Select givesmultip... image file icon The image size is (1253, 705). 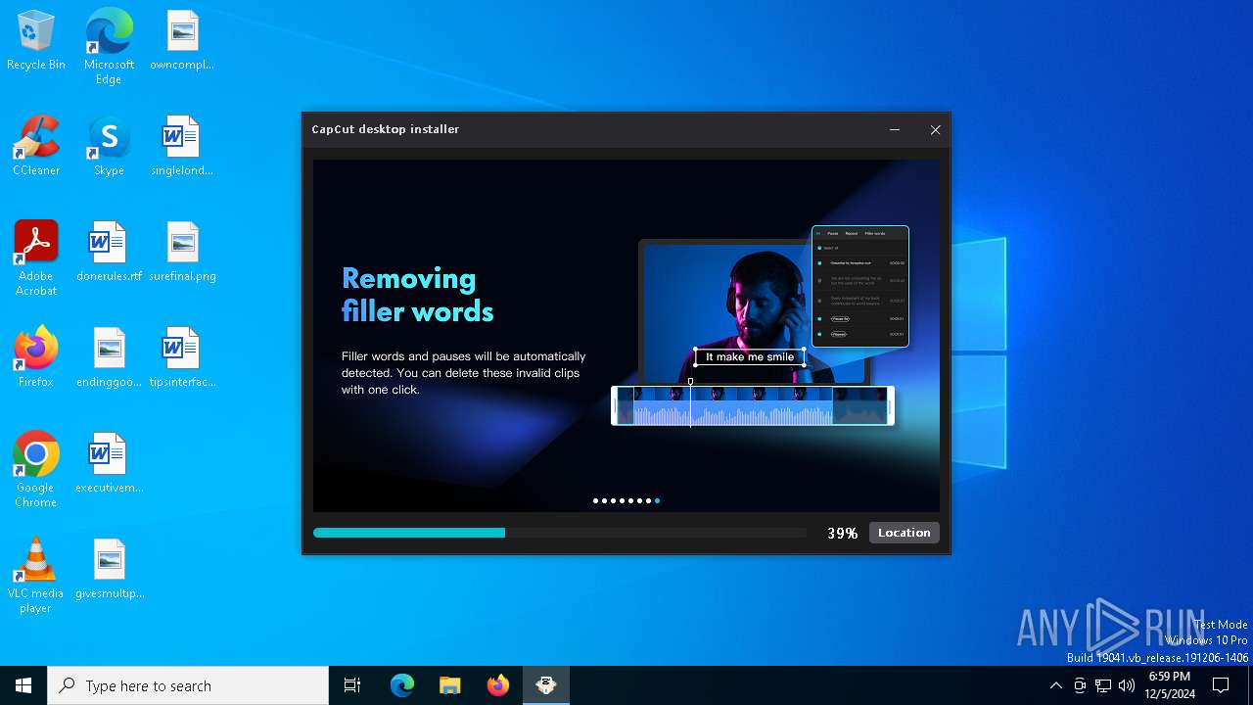click(109, 570)
